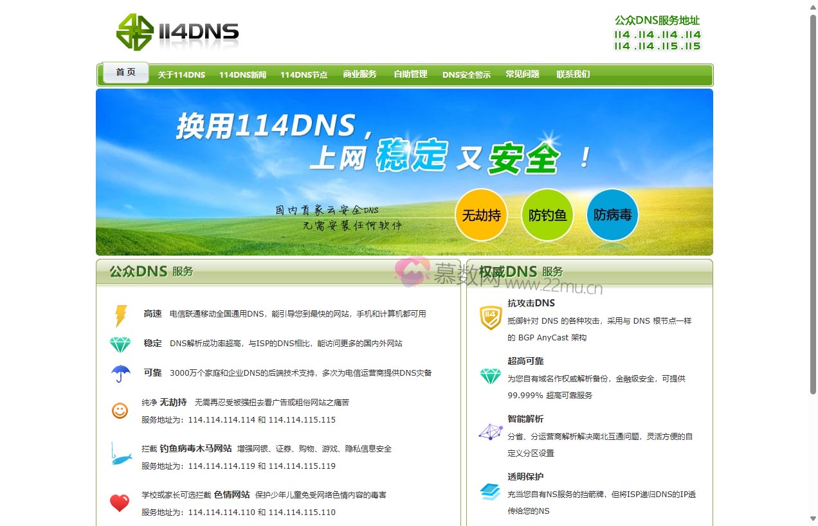This screenshot has width=818, height=526.
Task: Click the blue diamond icon beside 稳定
Action: click(x=121, y=343)
